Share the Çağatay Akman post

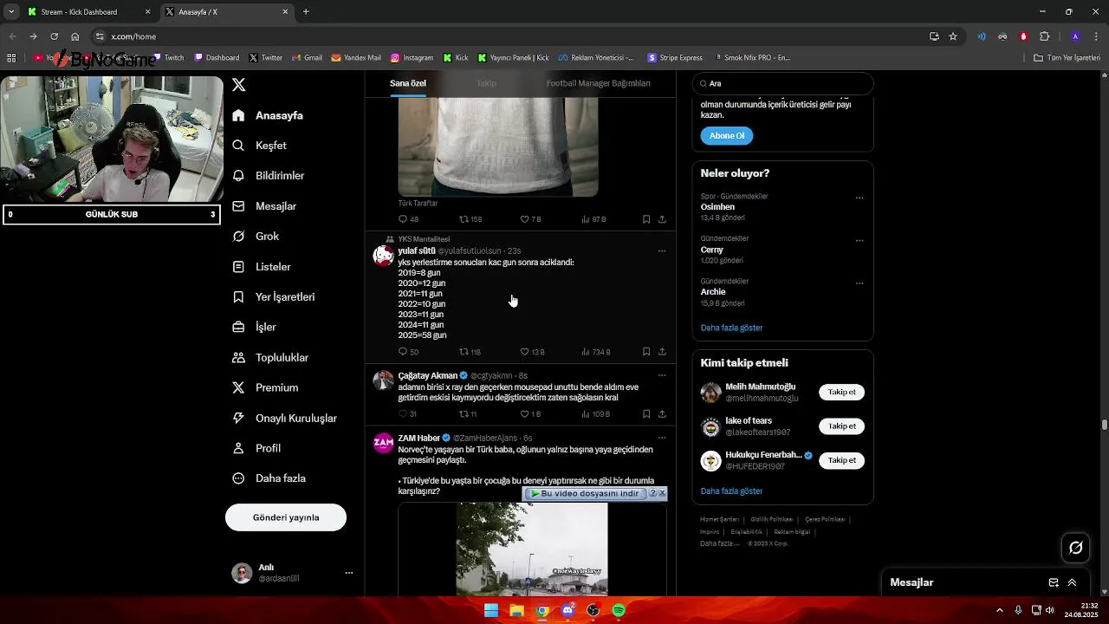click(x=662, y=414)
